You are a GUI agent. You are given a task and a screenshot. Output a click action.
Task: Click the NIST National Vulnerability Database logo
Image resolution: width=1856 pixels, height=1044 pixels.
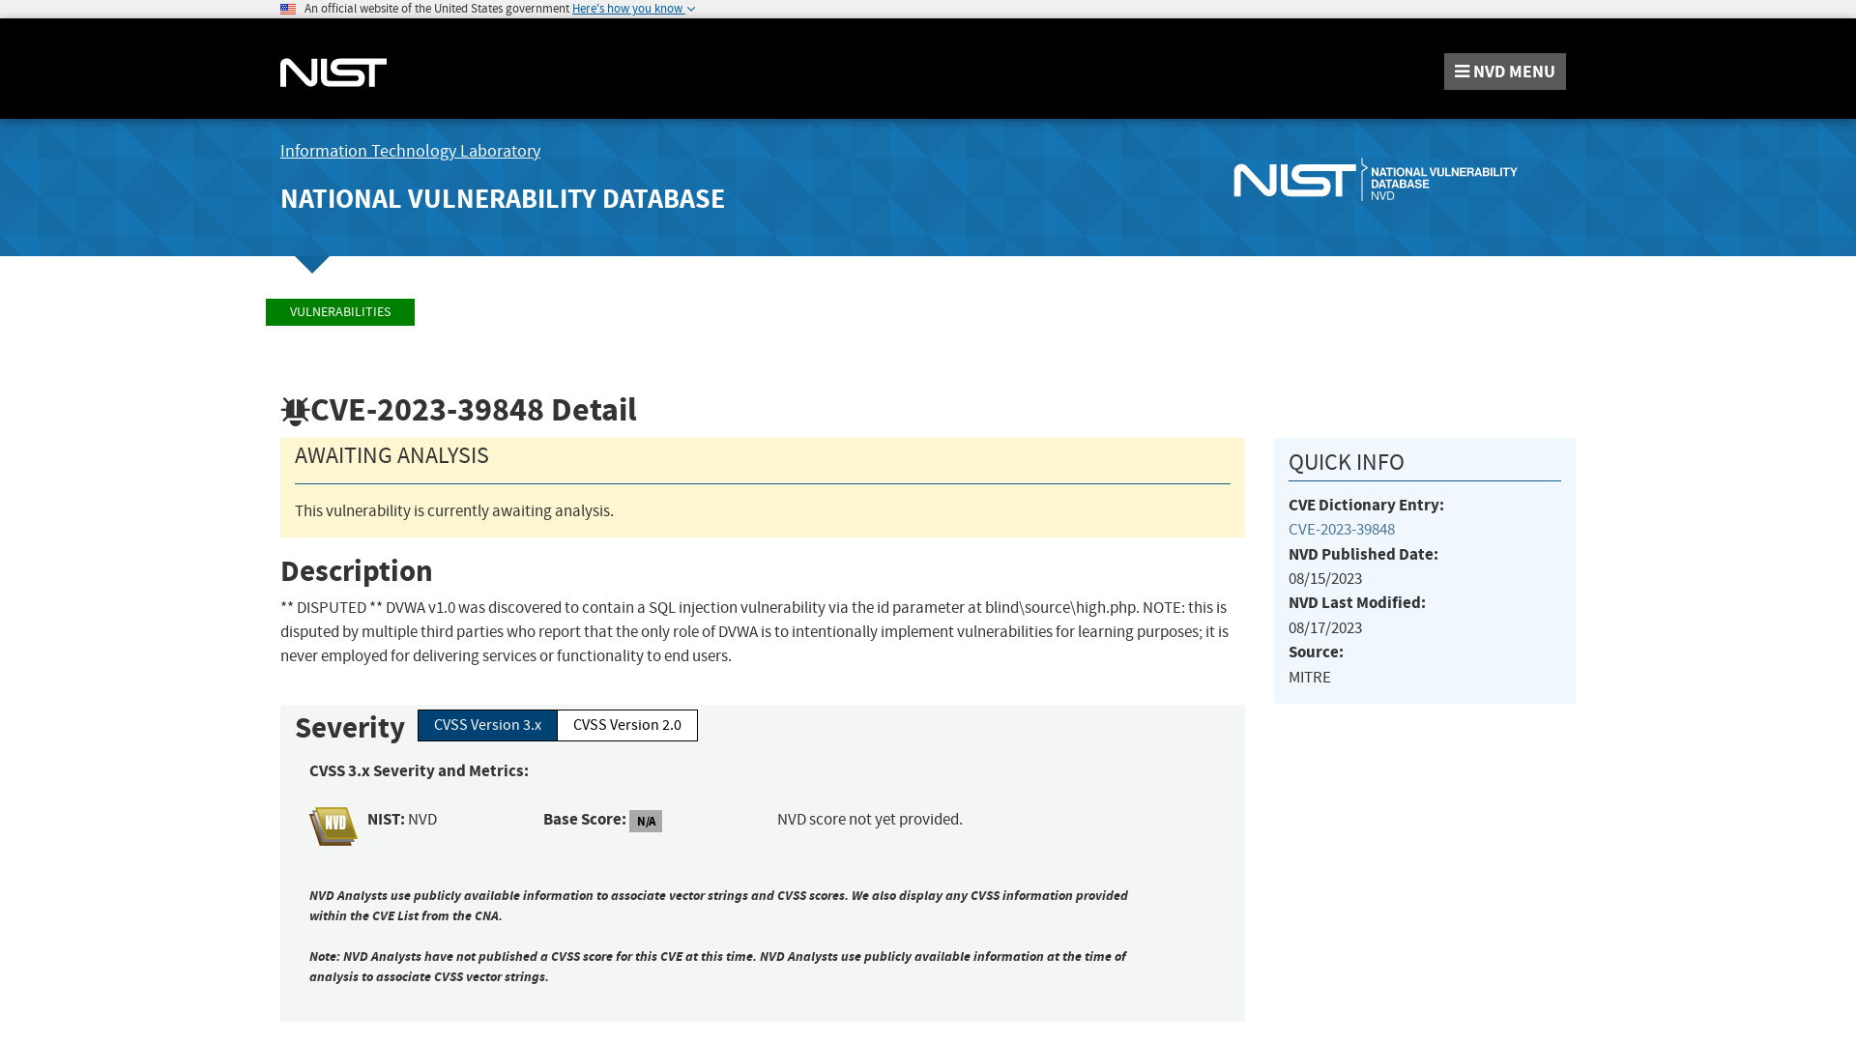pos(1375,180)
